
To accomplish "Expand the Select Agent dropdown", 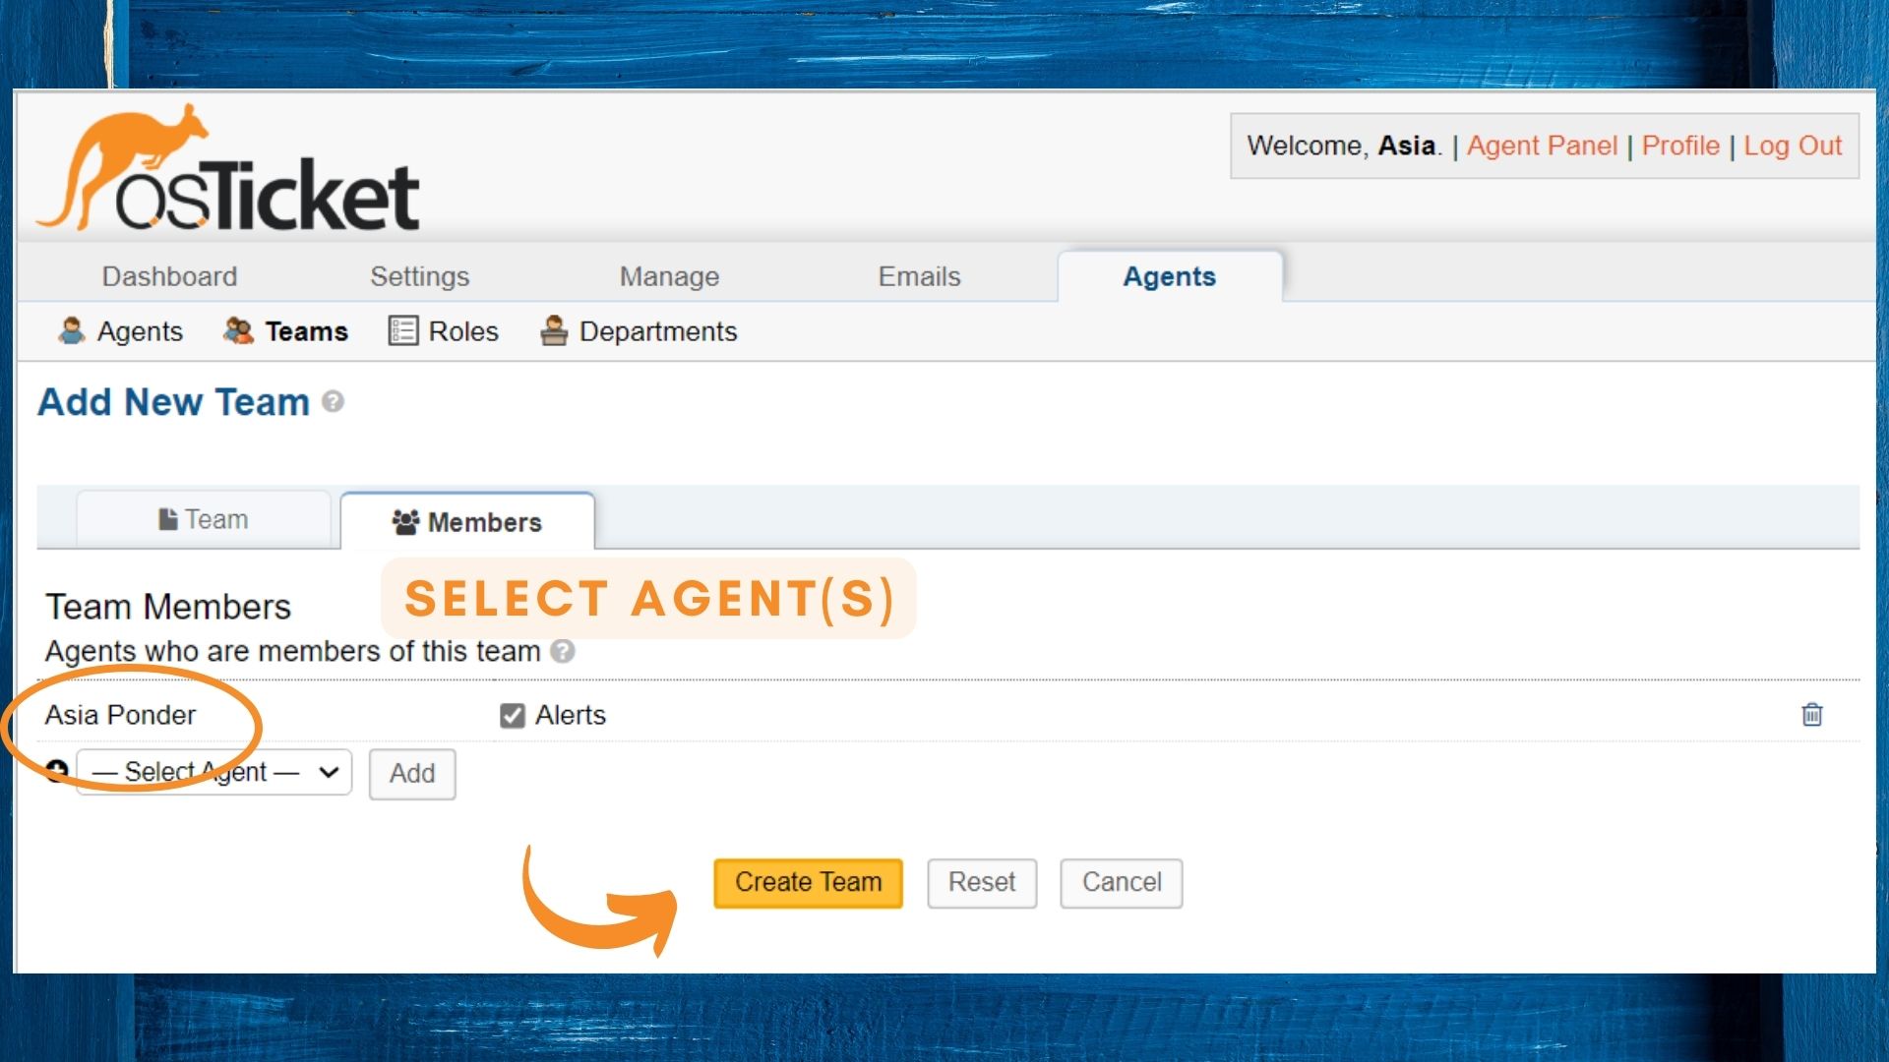I will point(213,773).
